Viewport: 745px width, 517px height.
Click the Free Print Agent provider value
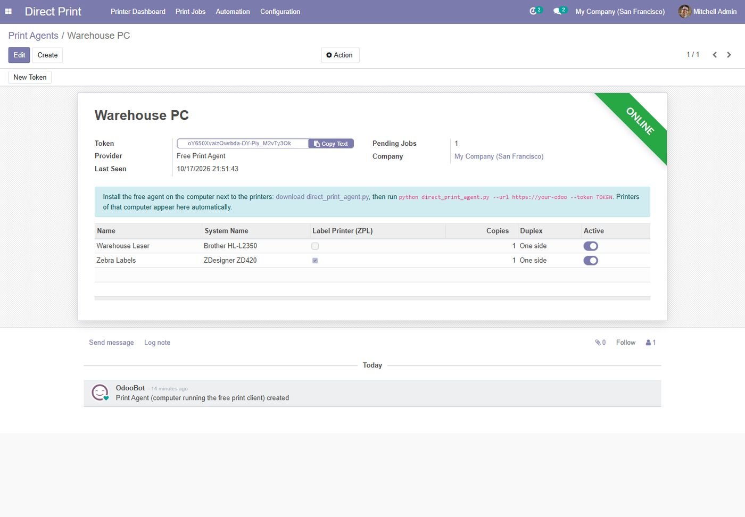coord(201,156)
